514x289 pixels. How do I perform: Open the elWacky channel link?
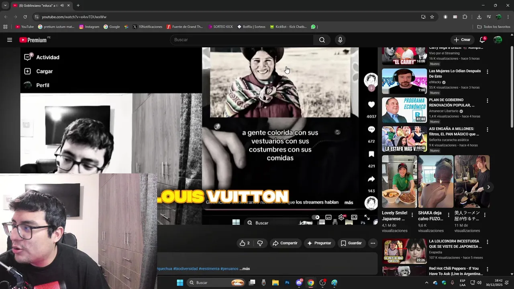(435, 82)
